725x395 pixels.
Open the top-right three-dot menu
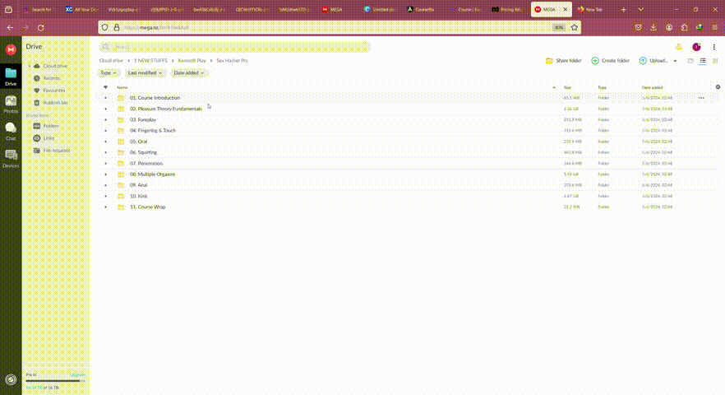pyautogui.click(x=713, y=47)
